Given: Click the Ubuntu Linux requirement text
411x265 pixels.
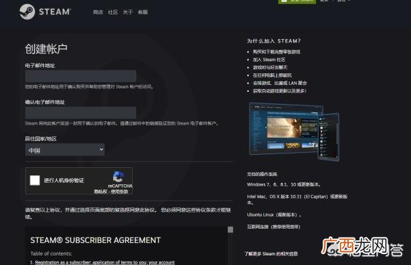Looking at the screenshot, I should click(x=274, y=215).
